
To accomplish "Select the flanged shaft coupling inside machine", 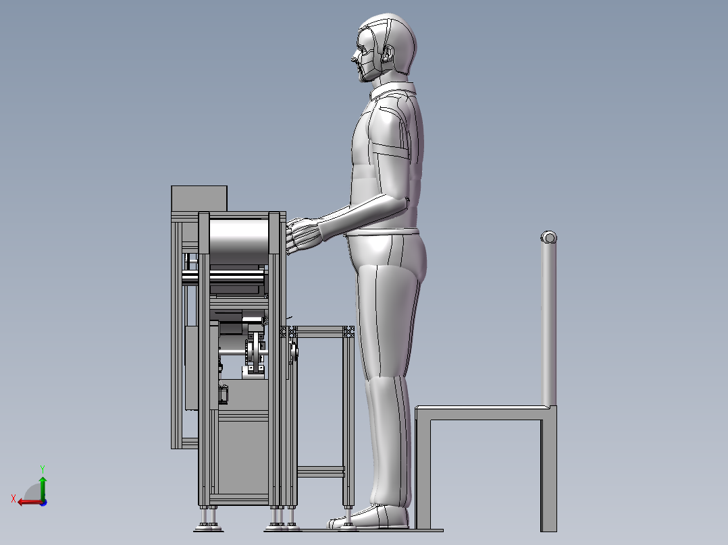I will click(x=255, y=352).
